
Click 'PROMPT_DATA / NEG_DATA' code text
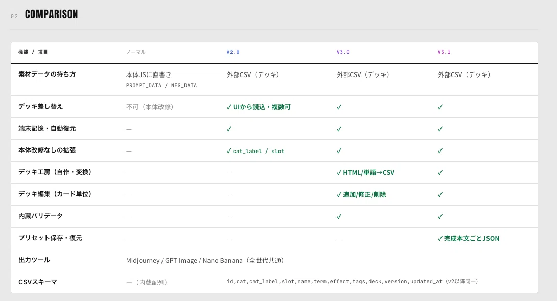coord(161,85)
